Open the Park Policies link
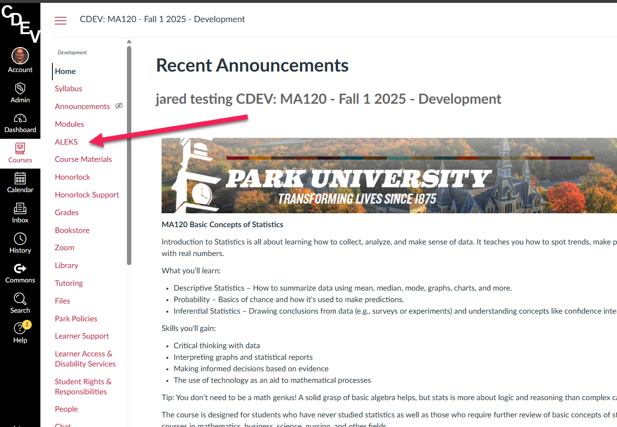617x427 pixels. coord(76,318)
